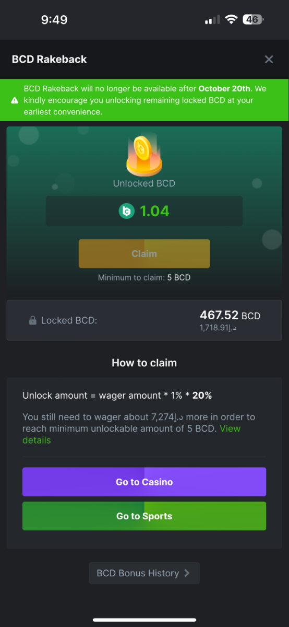Tap the cellular signal bars icon
This screenshot has height=627, width=289.
(x=212, y=20)
